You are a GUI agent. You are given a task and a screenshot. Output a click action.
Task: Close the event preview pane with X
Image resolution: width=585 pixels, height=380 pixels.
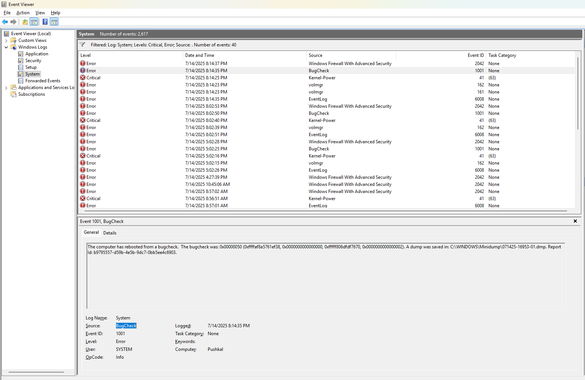pos(575,221)
